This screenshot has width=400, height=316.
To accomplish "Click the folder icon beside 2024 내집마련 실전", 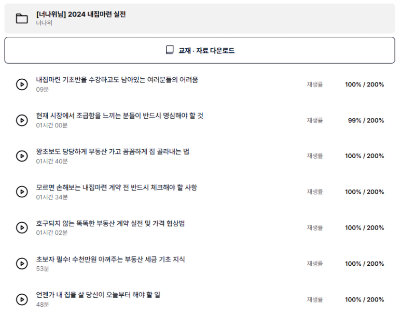I will pyautogui.click(x=22, y=19).
